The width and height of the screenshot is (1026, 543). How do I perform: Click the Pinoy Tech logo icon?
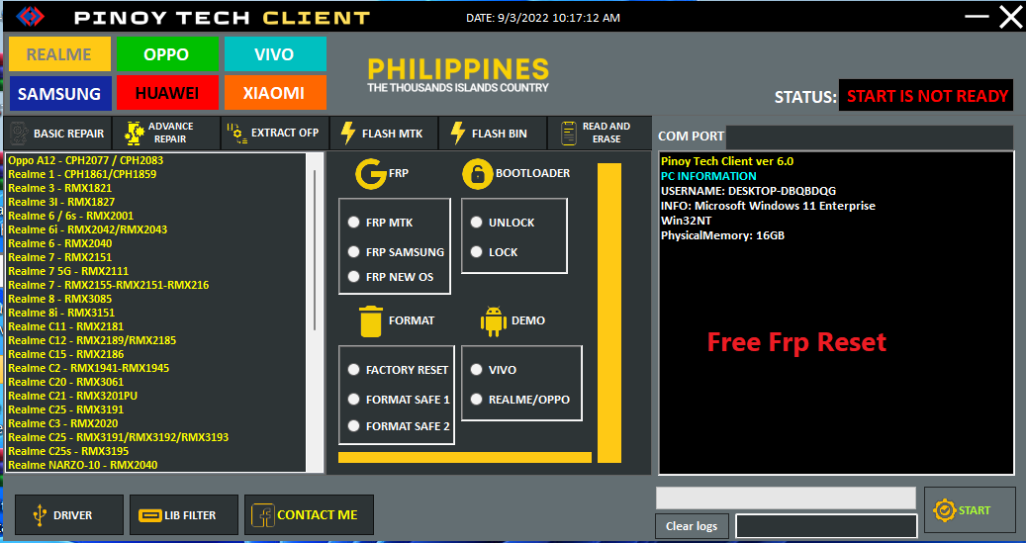30,16
